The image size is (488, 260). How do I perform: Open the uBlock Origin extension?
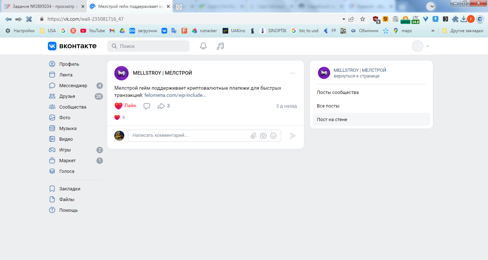coord(376,19)
